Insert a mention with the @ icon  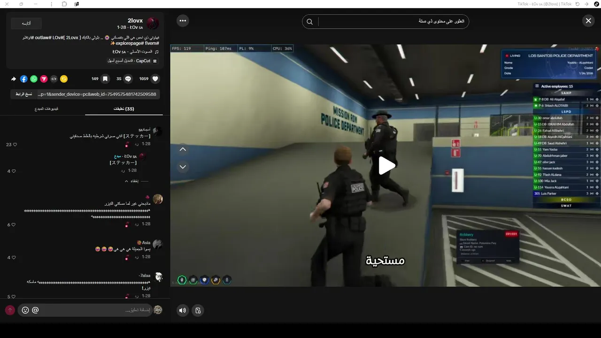(x=35, y=310)
